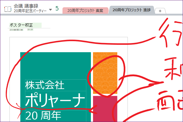Click the page date 2014年5月13日

click(16, 30)
